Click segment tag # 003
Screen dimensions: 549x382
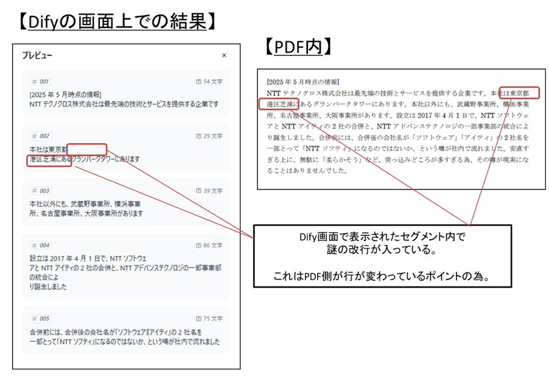[x=41, y=191]
